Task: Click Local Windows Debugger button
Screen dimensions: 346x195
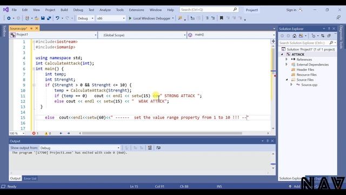Action: point(151,18)
